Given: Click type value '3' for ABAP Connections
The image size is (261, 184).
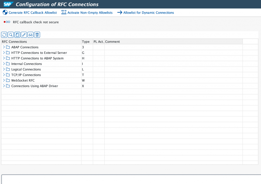Looking at the screenshot, I should pyautogui.click(x=83, y=47).
